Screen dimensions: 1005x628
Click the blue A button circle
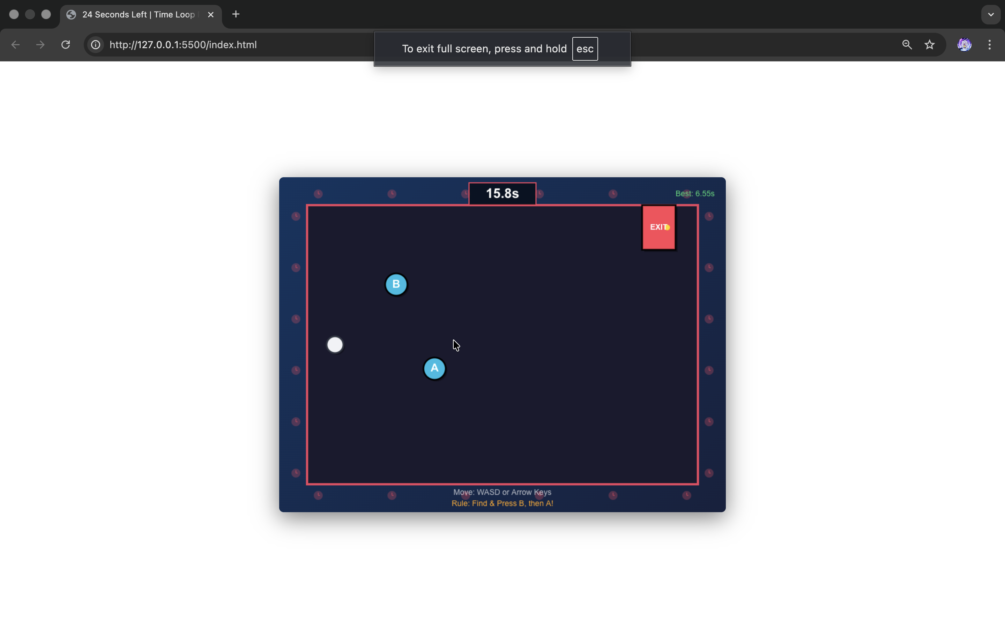[434, 368]
